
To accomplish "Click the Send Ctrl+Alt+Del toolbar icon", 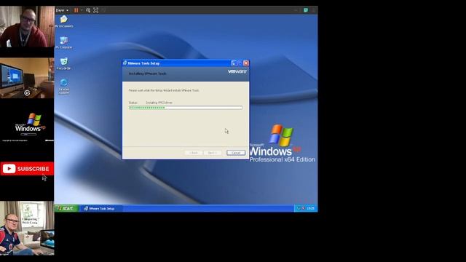I will (x=88, y=10).
